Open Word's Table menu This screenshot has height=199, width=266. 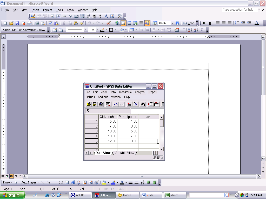click(x=70, y=10)
